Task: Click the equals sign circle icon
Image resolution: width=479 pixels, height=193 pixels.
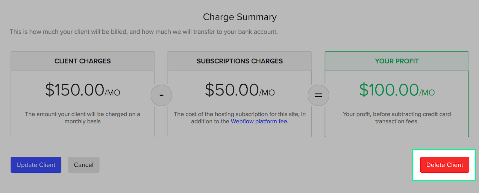Action: point(319,95)
